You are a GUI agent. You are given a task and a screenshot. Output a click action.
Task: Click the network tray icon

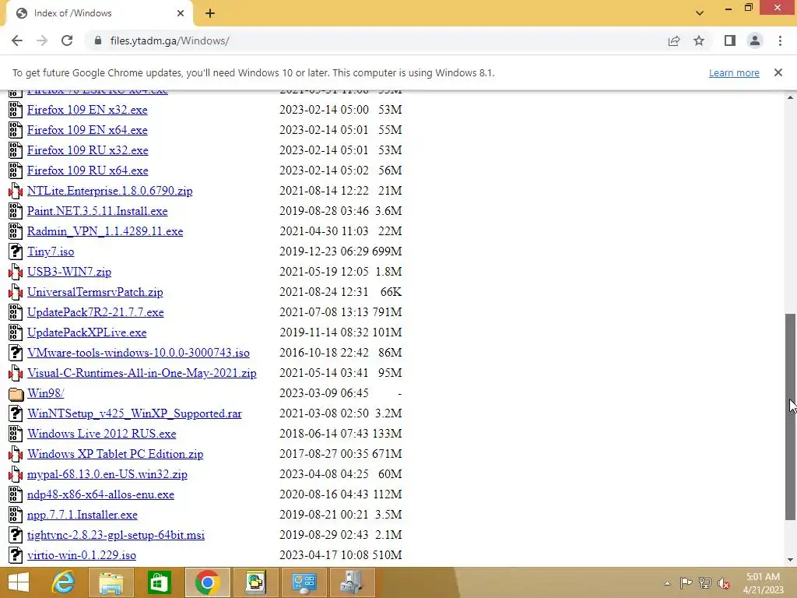705,583
